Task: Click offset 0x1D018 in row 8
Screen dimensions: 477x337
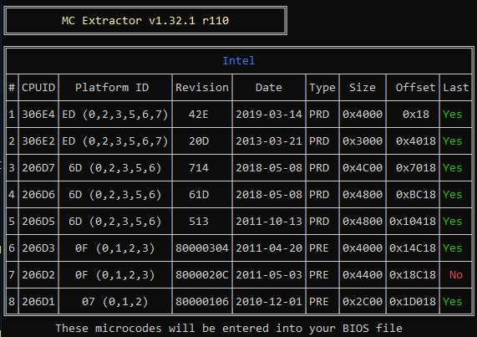Action: [x=413, y=302]
